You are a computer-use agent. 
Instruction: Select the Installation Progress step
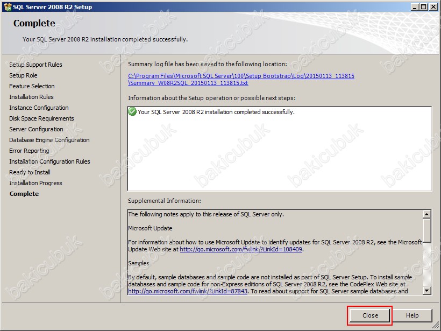tap(35, 183)
